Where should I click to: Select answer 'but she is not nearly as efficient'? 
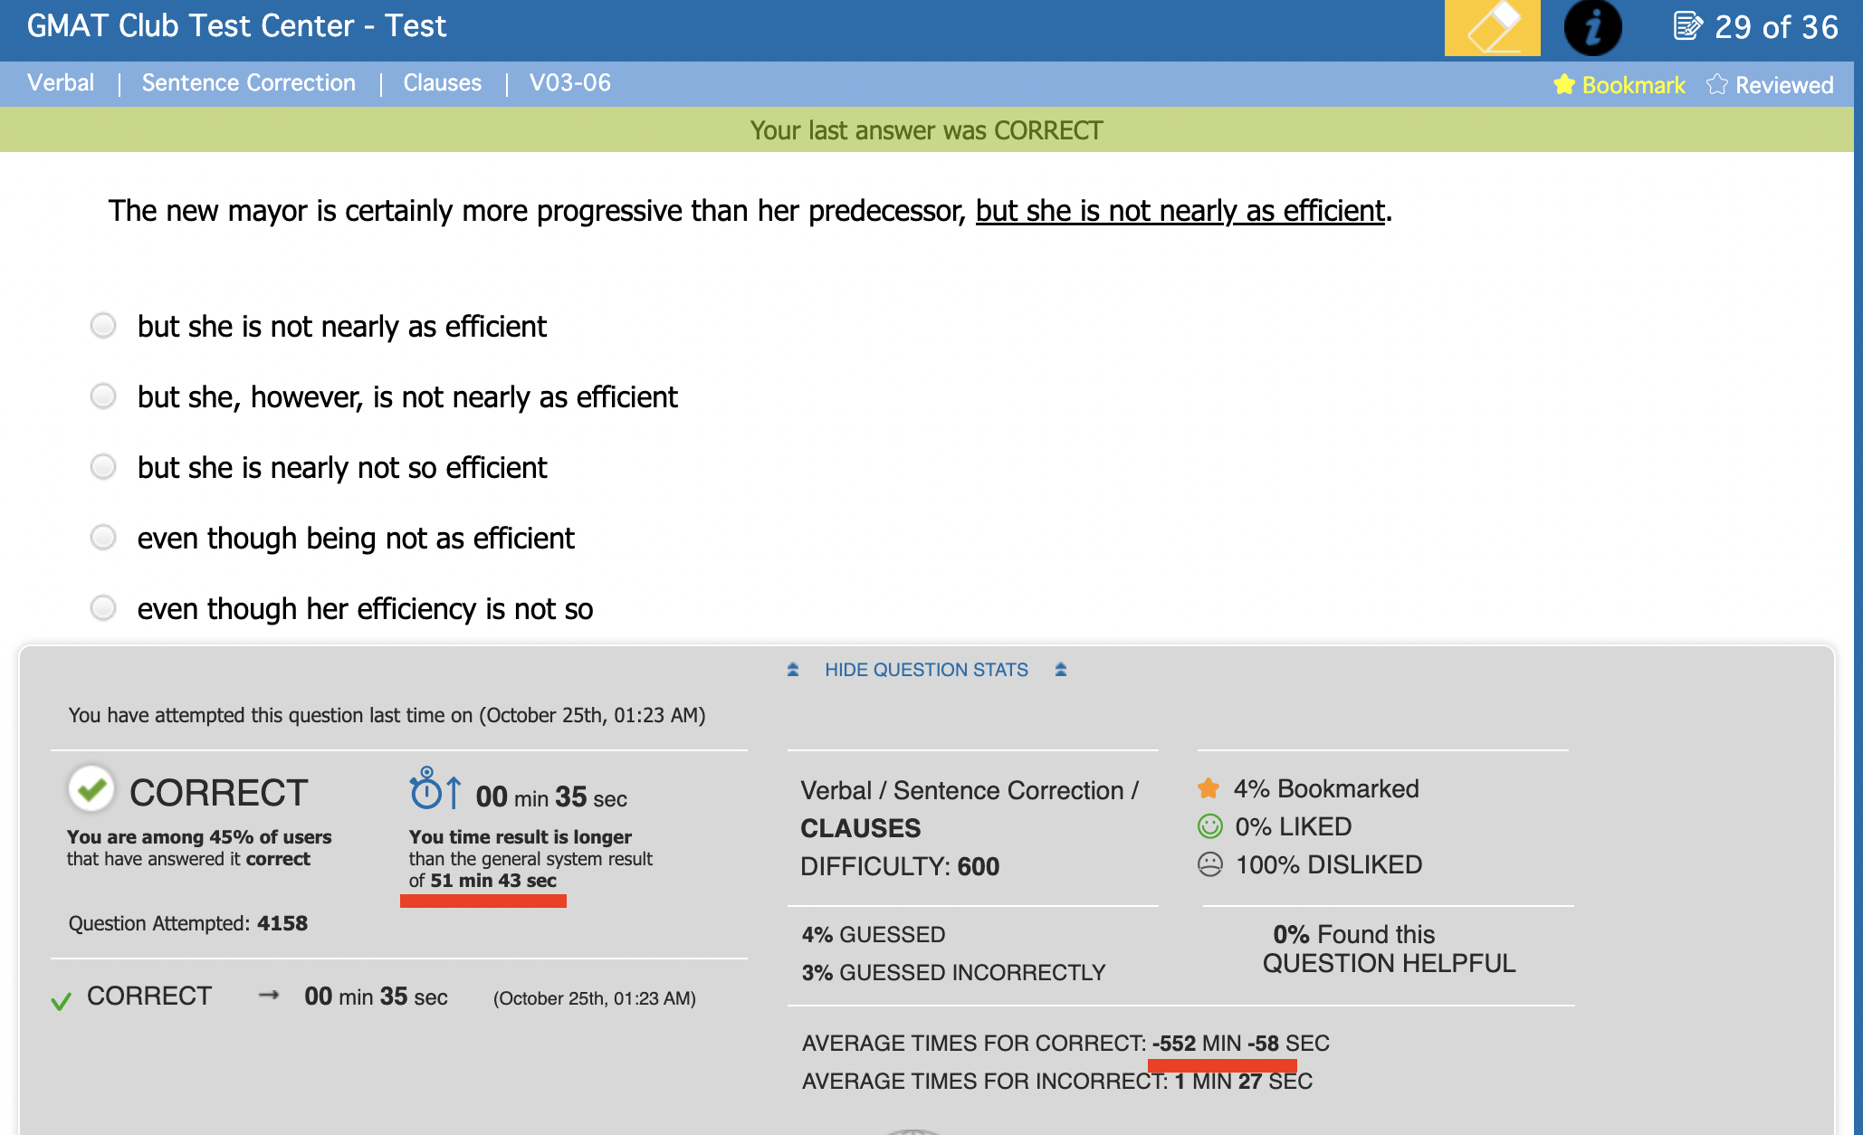click(x=104, y=326)
